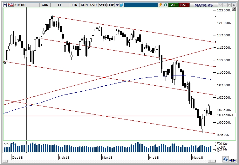The height and width of the screenshot is (165, 239).
Task: Open the TMP template button
Action: (111, 5)
